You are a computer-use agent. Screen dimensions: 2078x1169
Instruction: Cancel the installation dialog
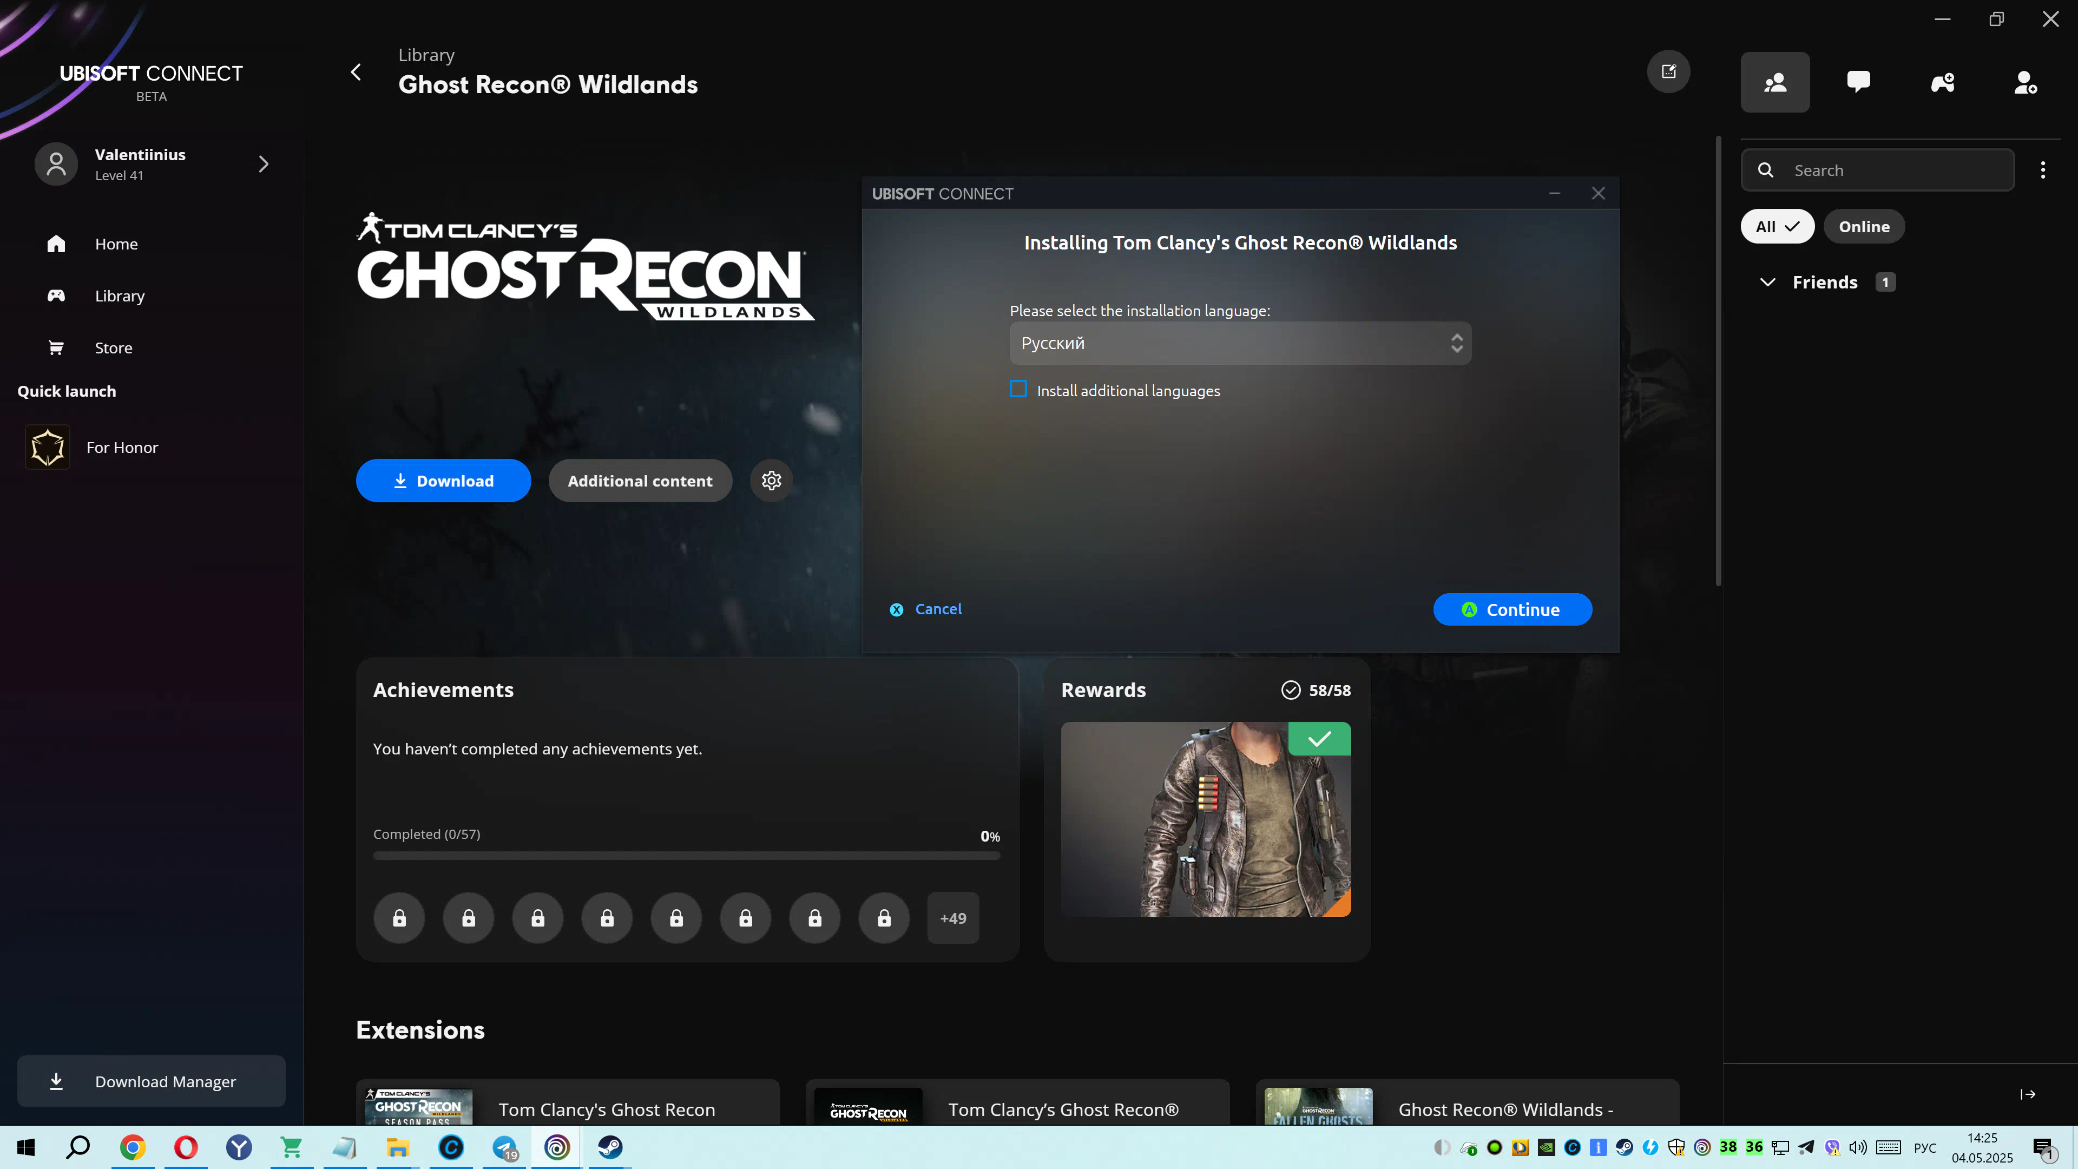[925, 610]
